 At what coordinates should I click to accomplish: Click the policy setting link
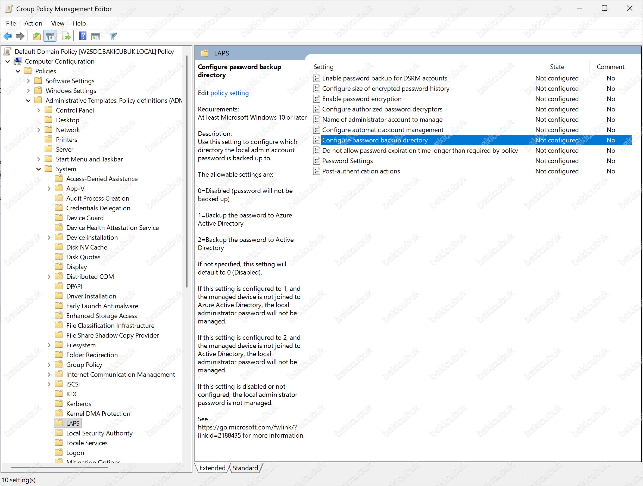coord(230,93)
